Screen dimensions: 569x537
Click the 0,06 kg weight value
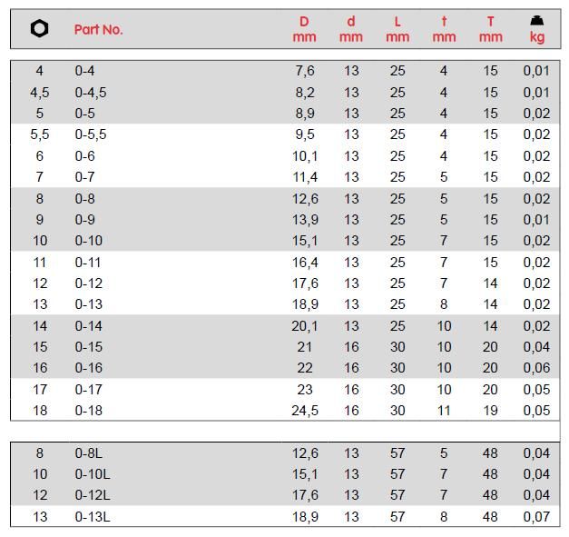pyautogui.click(x=536, y=368)
